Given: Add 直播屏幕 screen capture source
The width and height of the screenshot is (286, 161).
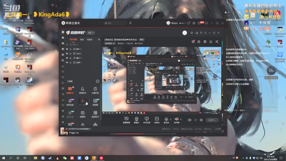Looking at the screenshot, I should 127,120.
